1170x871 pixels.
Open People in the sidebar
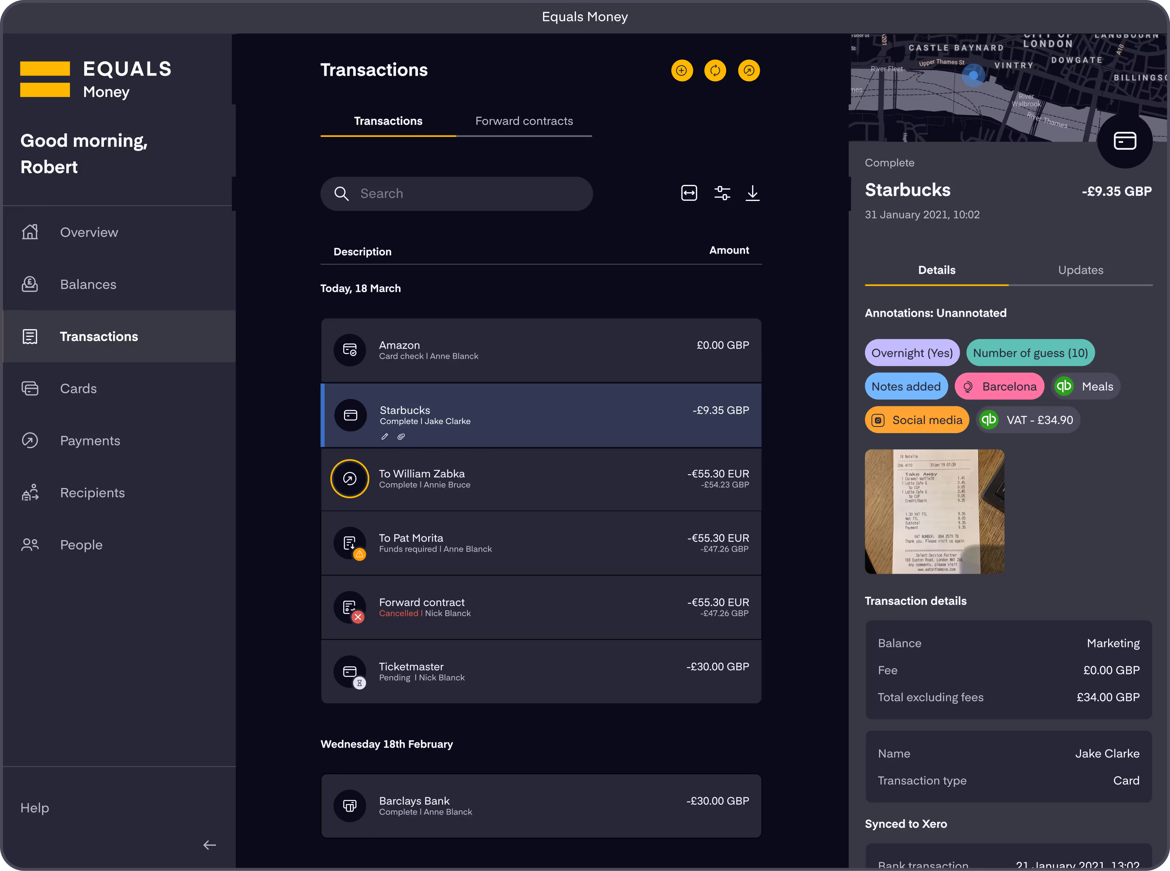[x=119, y=545]
